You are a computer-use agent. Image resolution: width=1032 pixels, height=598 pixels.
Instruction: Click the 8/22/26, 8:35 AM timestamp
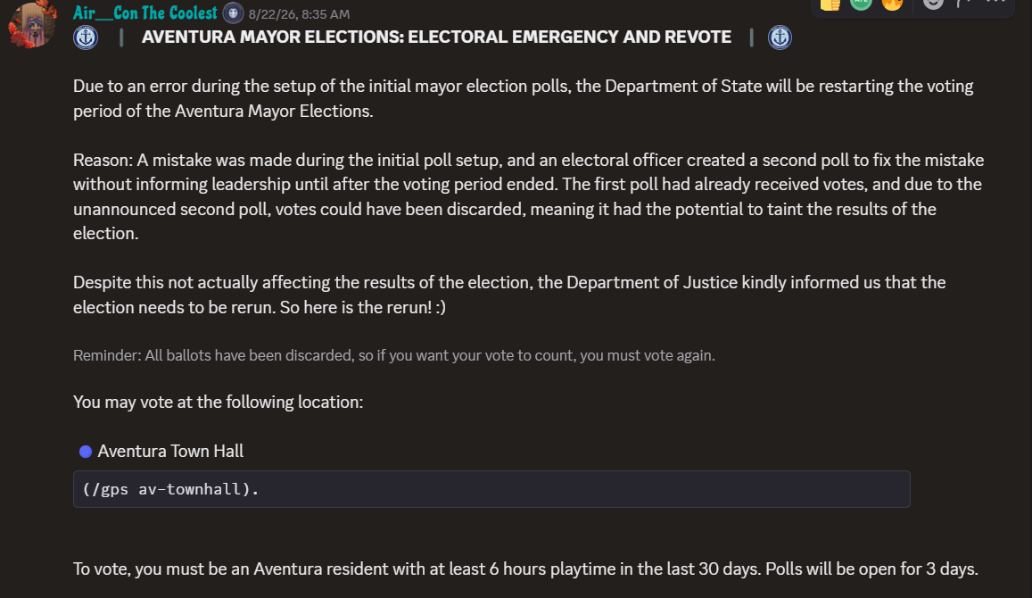299,13
